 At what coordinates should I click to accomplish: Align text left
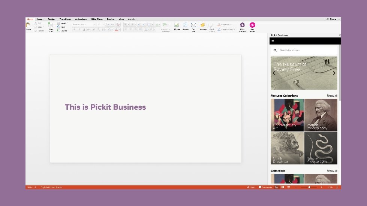126,30
